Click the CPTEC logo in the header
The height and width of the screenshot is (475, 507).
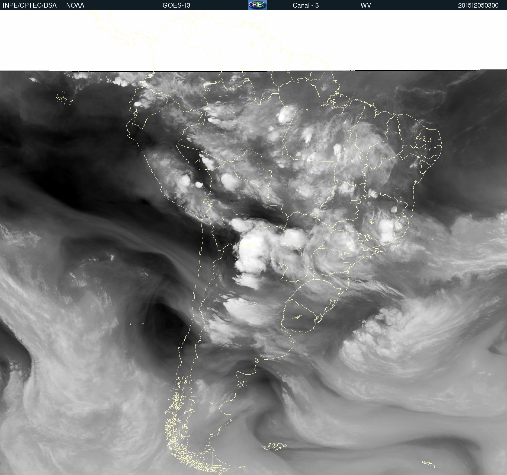(257, 5)
